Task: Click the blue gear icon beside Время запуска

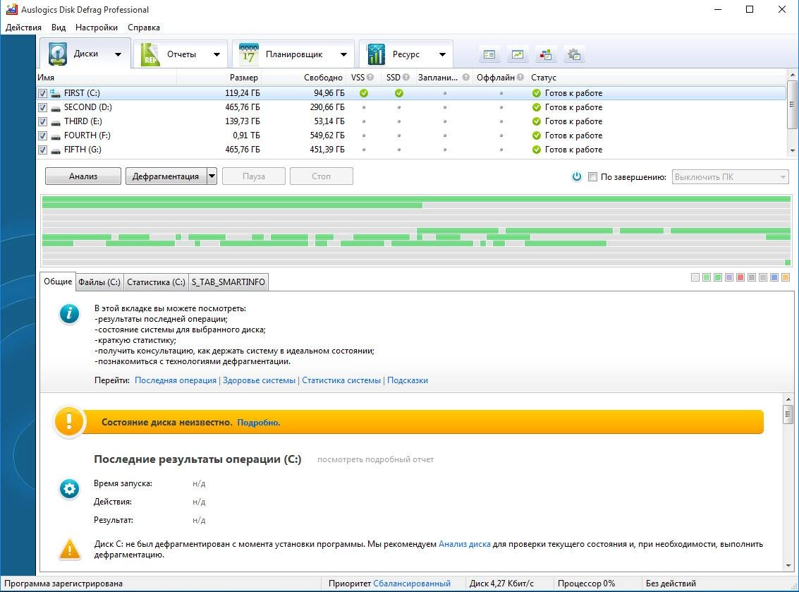Action: point(69,488)
